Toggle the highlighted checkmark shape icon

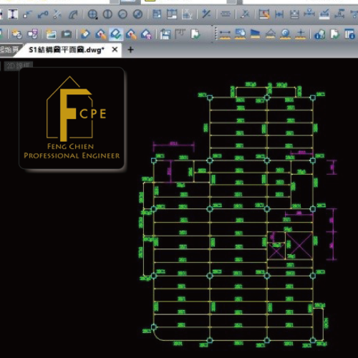tap(116, 34)
